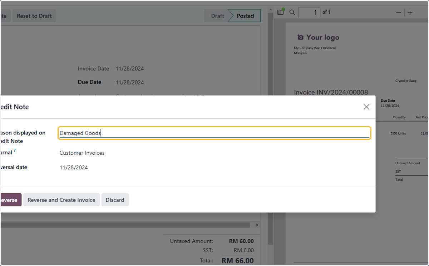Change the reversal date 11/28/2024
The image size is (429, 266).
74,167
